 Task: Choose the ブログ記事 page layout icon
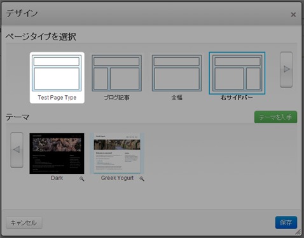pos(116,73)
